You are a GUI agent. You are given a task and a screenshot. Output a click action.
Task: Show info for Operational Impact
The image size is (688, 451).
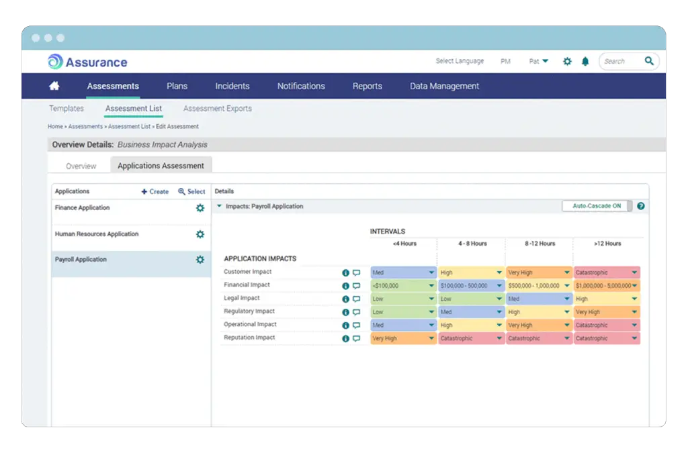(346, 325)
